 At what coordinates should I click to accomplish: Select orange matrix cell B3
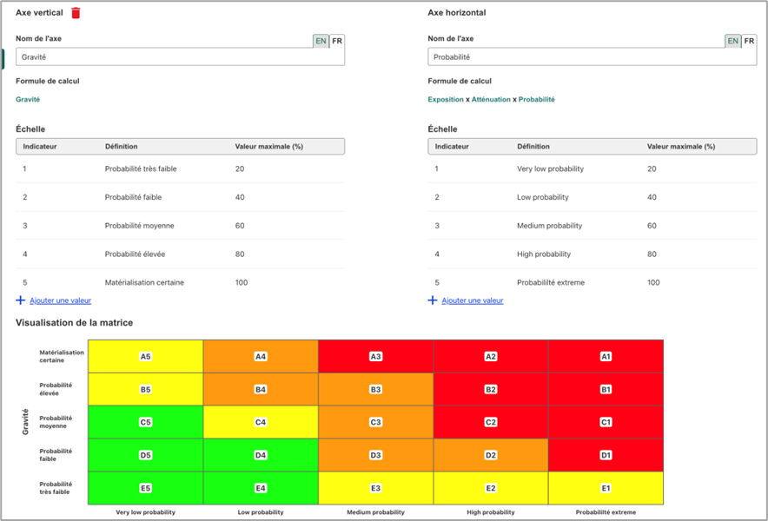[x=375, y=389]
